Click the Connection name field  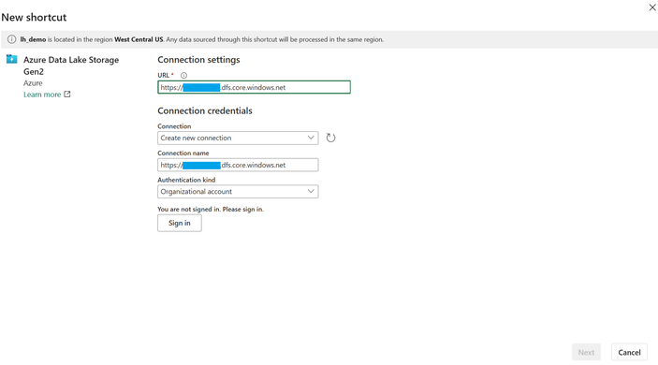238,165
